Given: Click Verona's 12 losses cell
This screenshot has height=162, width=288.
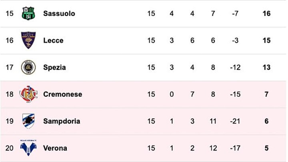Looking at the screenshot, I should [x=213, y=148].
